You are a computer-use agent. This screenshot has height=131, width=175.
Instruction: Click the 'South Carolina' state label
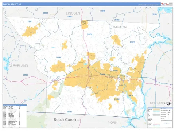click(67, 120)
